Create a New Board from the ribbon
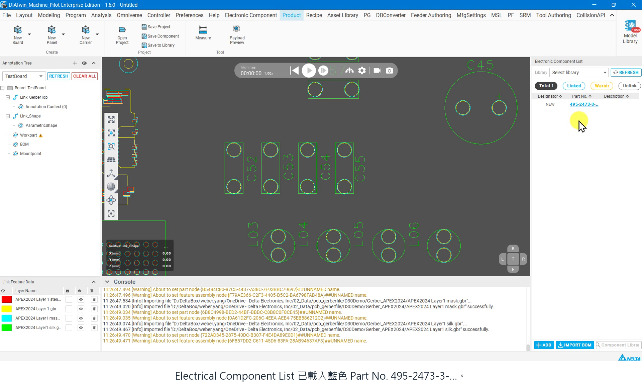 point(18,34)
